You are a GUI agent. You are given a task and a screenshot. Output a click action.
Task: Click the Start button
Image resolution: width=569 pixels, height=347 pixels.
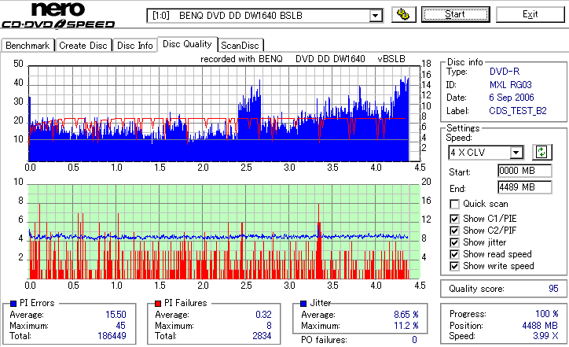(x=455, y=14)
